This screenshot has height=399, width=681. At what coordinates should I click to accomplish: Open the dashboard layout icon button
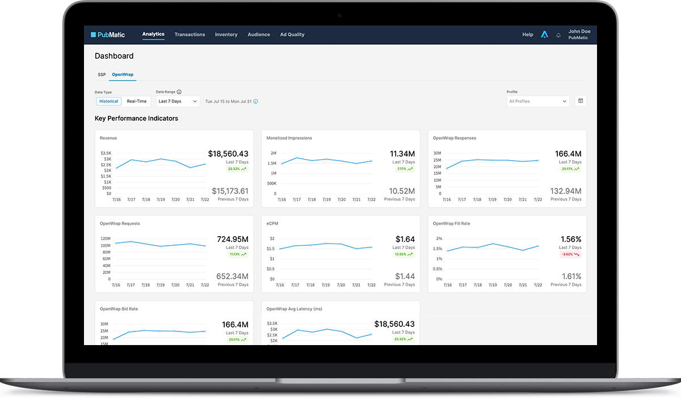coord(581,101)
